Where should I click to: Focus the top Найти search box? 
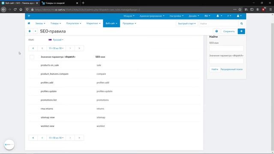point(219,24)
